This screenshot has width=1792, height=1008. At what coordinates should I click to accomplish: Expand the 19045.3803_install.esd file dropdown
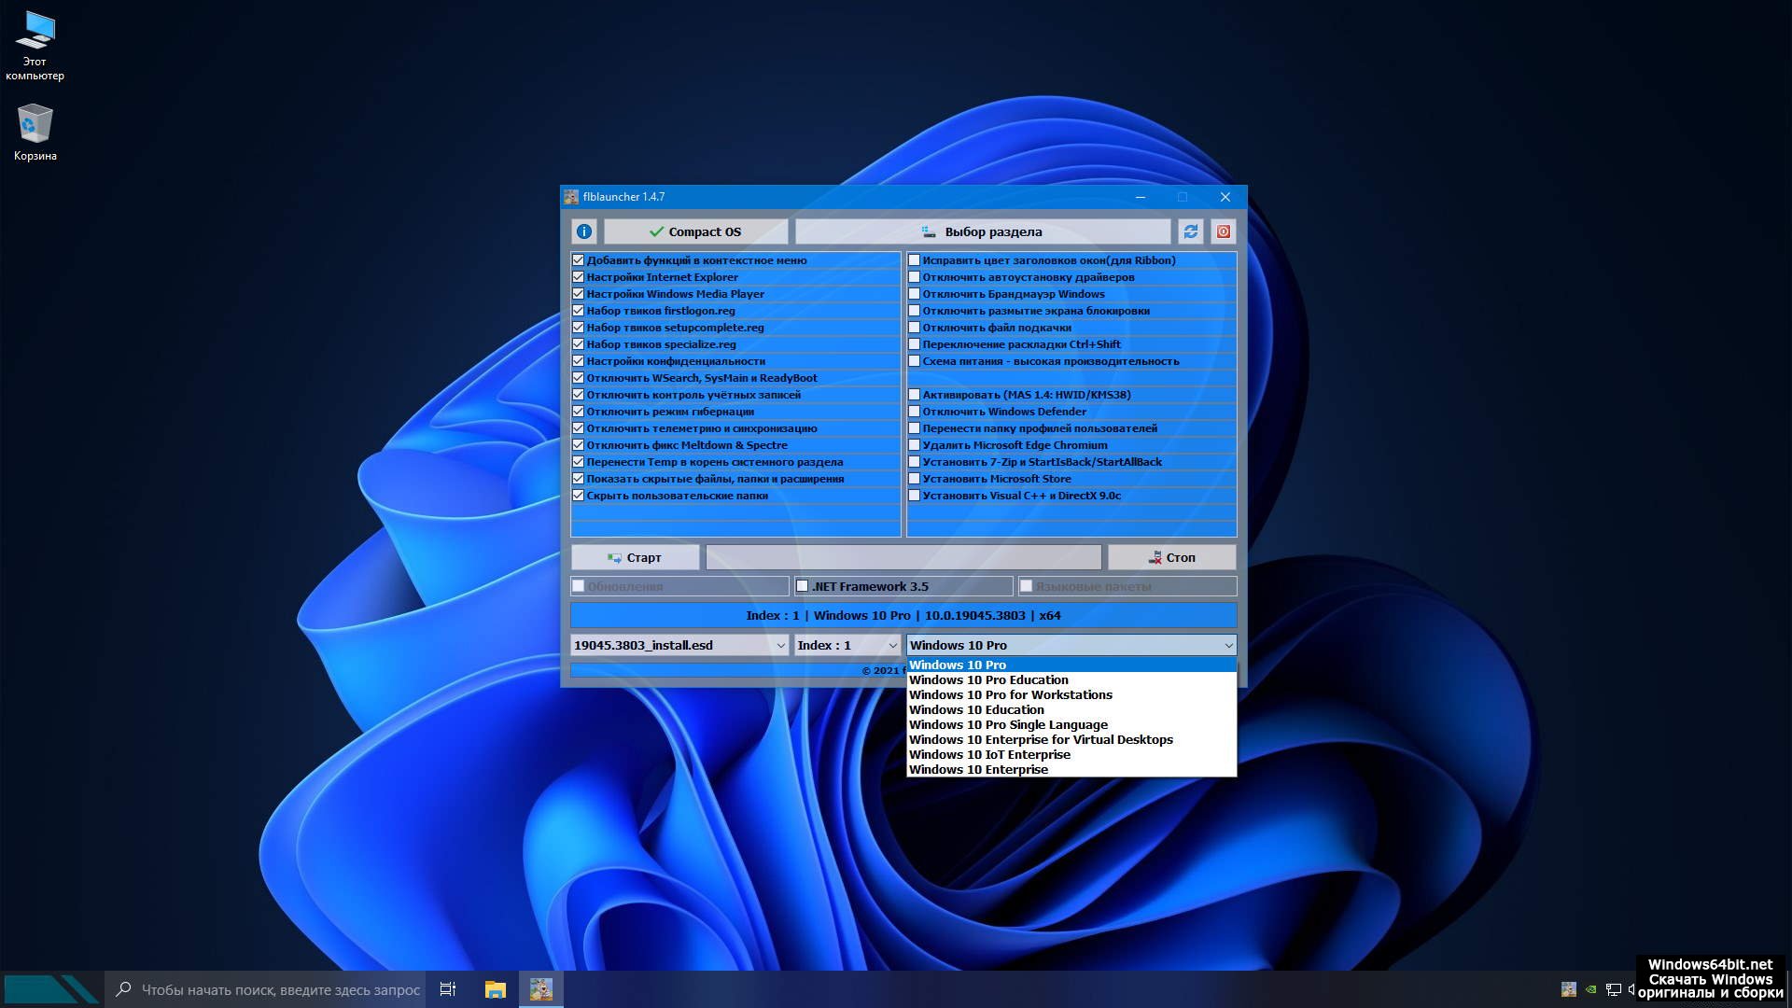click(x=780, y=645)
